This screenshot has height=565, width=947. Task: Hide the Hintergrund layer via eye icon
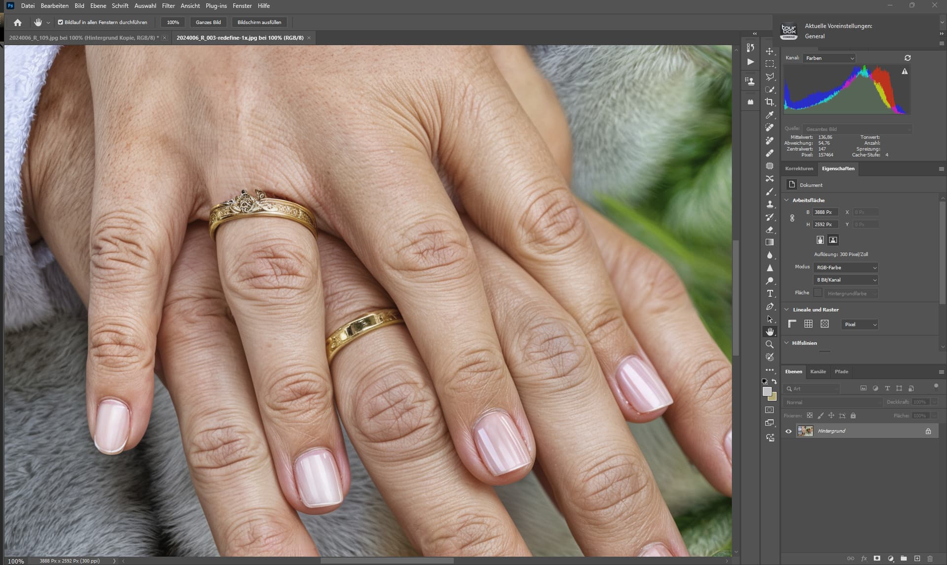788,431
